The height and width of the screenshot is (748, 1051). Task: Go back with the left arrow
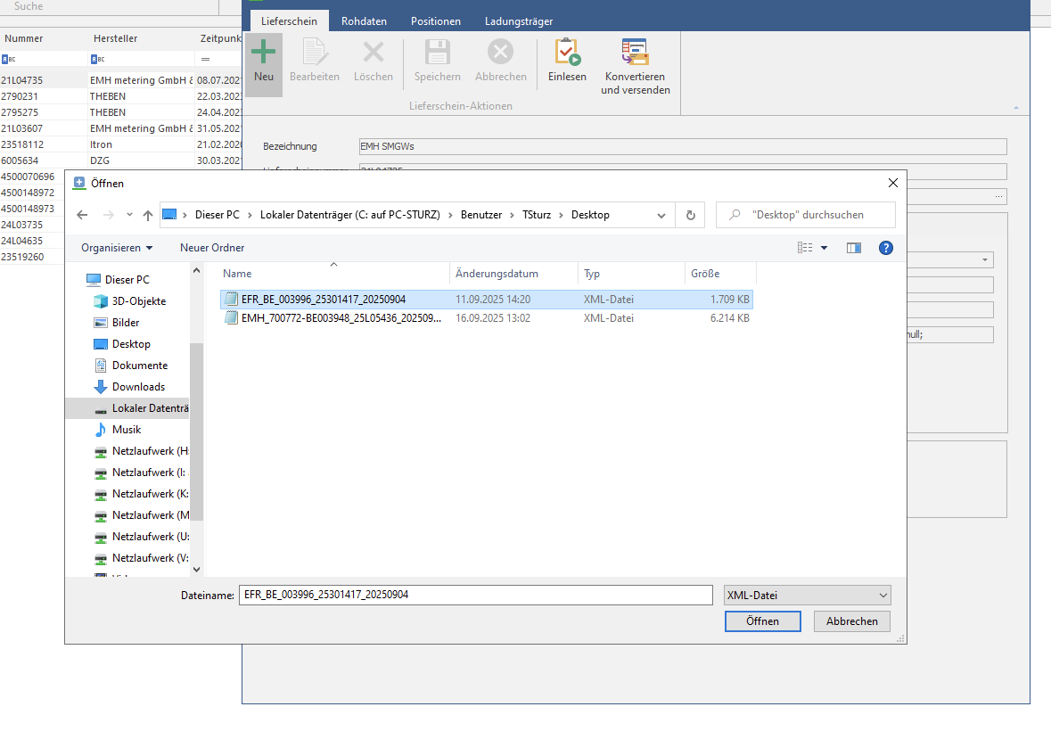pos(82,215)
